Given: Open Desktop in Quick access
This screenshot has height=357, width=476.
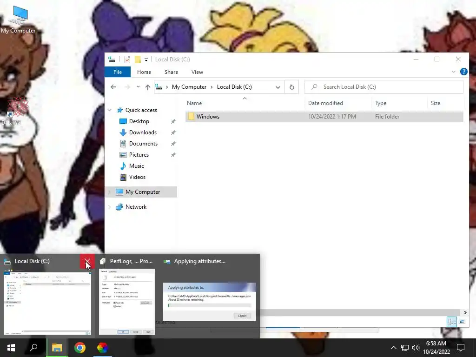Looking at the screenshot, I should 139,121.
